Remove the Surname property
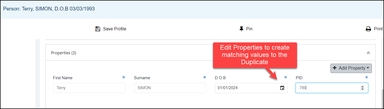 205,77
